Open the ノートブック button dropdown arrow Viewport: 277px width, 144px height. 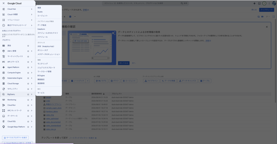coord(88,81)
